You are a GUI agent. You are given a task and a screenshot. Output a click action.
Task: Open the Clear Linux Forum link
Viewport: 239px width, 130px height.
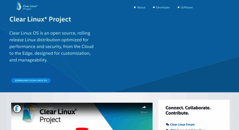click(182, 124)
